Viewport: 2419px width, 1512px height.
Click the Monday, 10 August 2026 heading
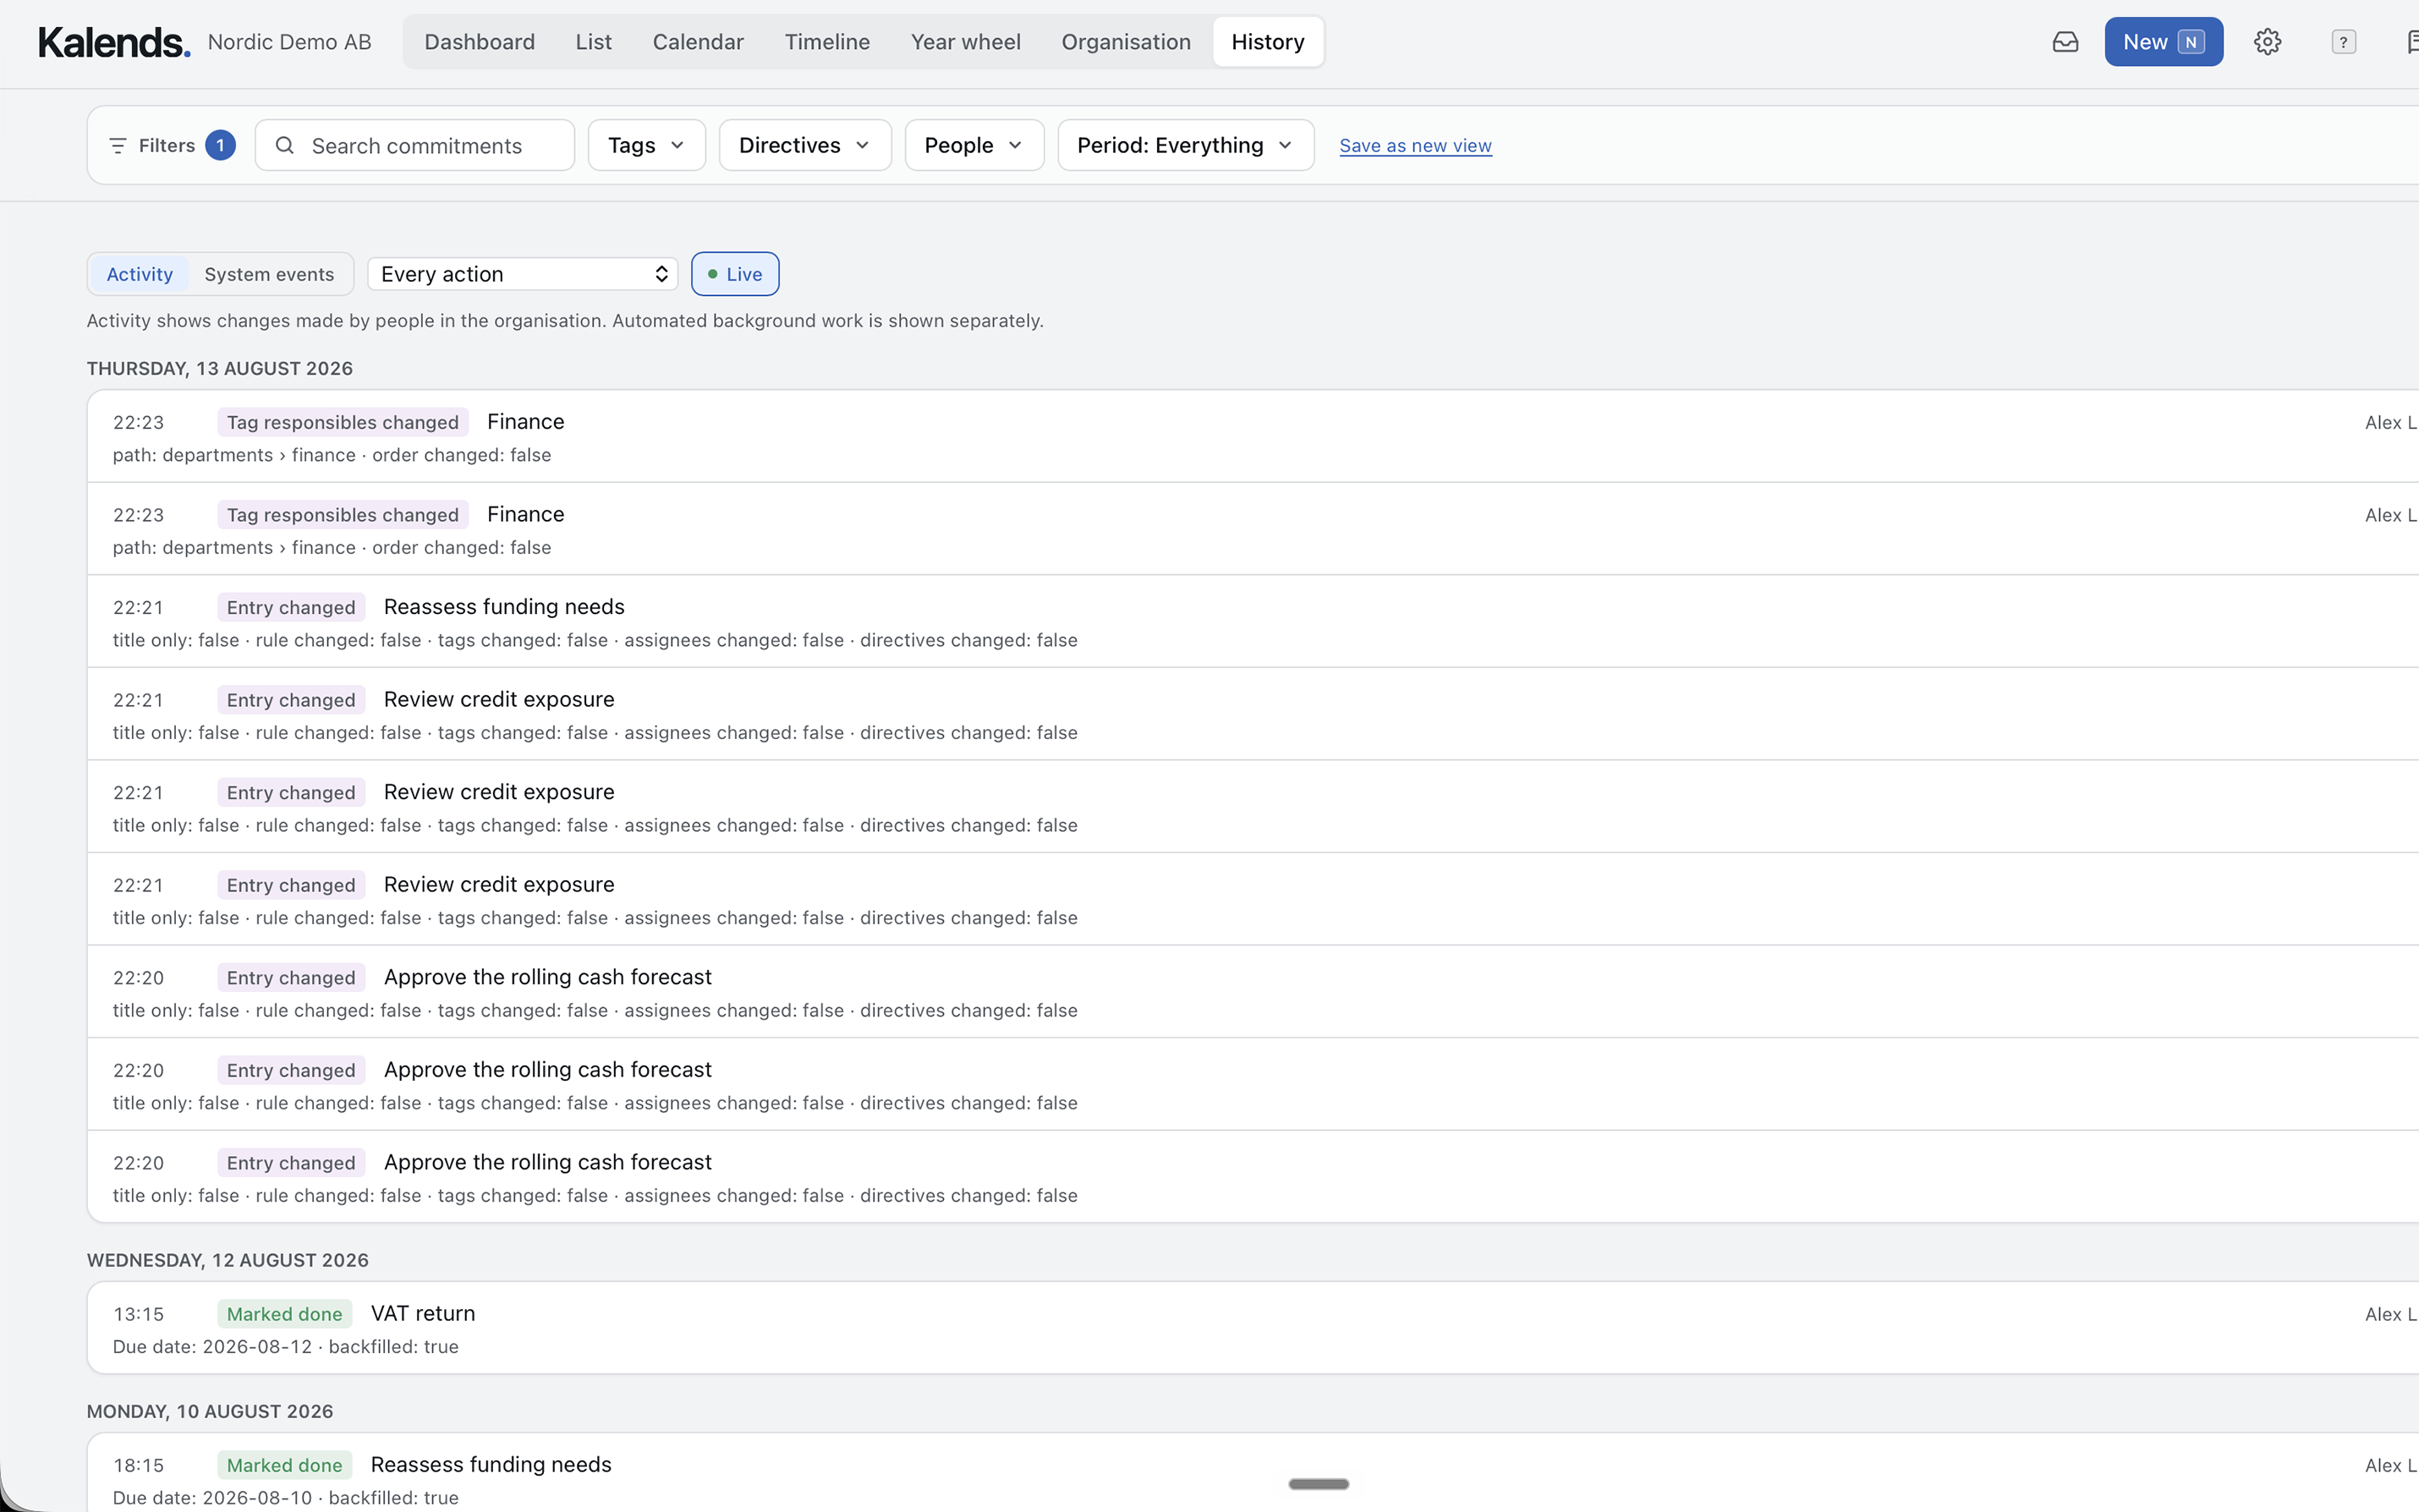click(x=210, y=1412)
